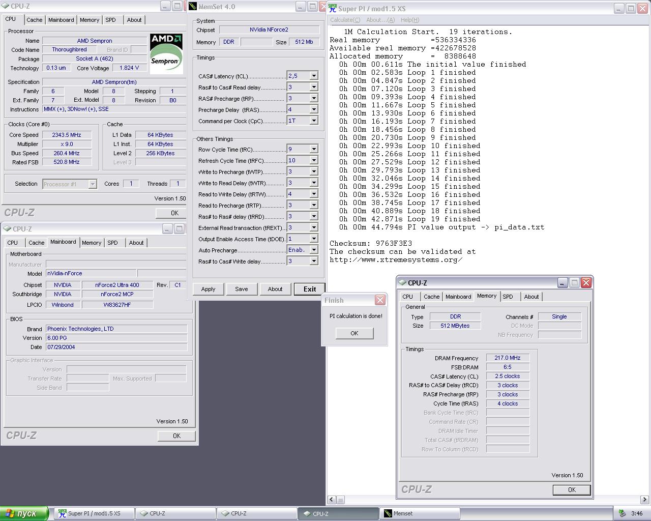
Task: Open the system tray icon by the clock
Action: click(x=622, y=513)
